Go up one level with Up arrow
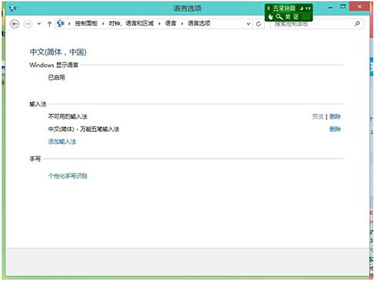This screenshot has width=375, height=282. 49,24
